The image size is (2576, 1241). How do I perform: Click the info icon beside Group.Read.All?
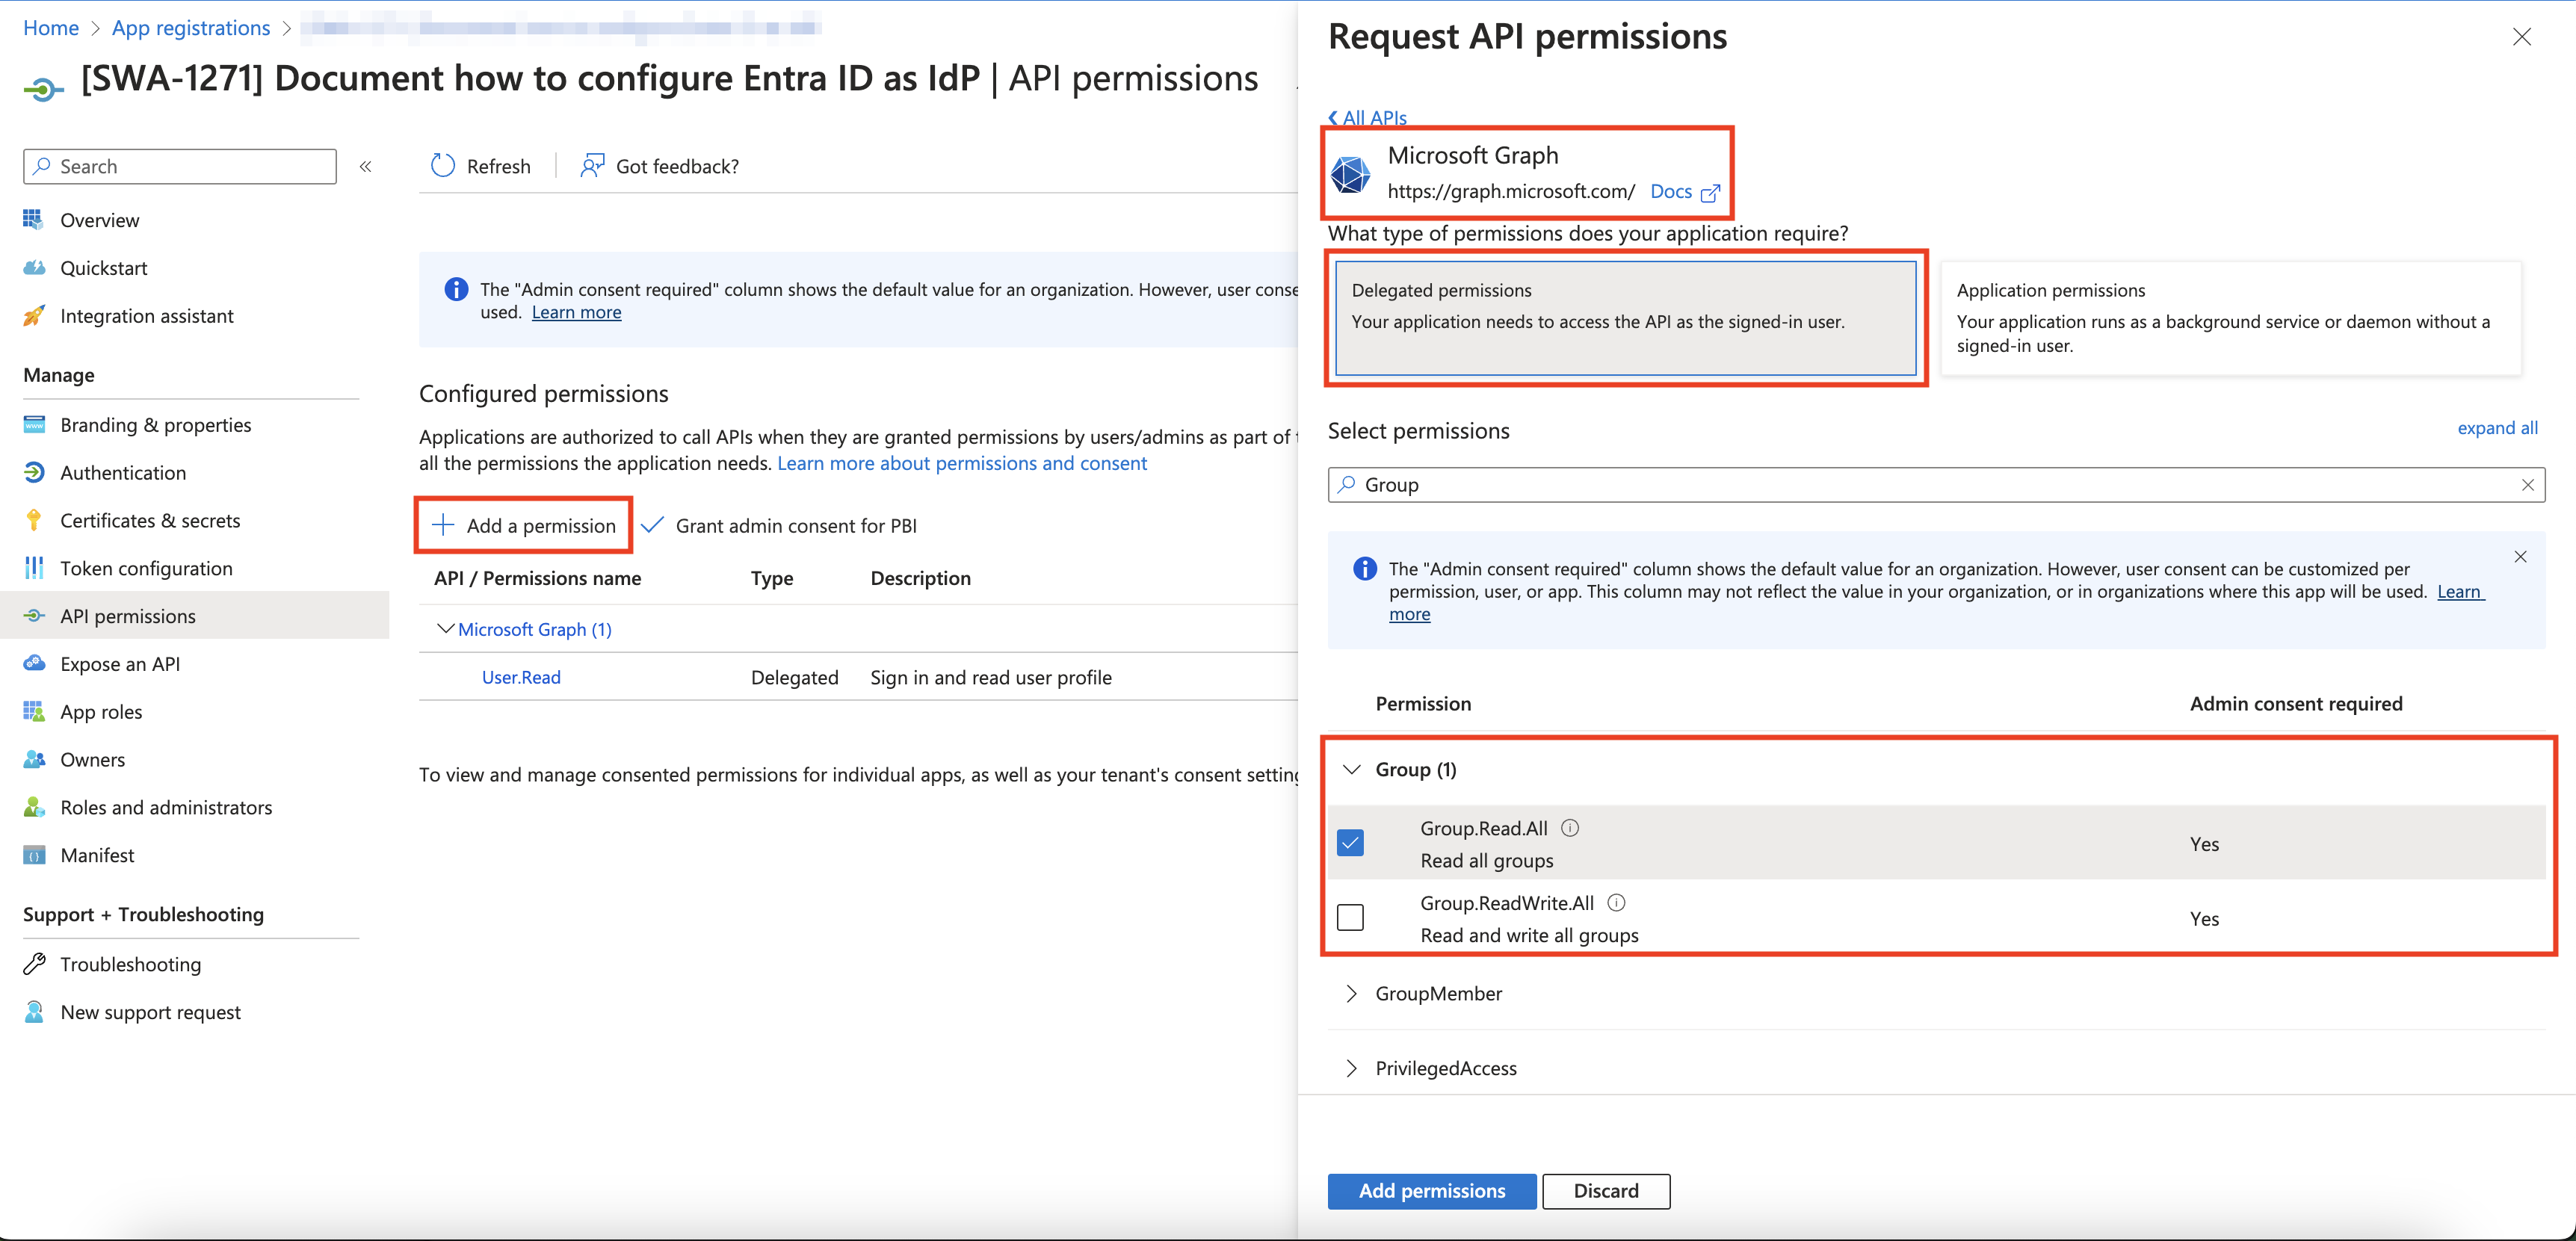(x=1570, y=827)
